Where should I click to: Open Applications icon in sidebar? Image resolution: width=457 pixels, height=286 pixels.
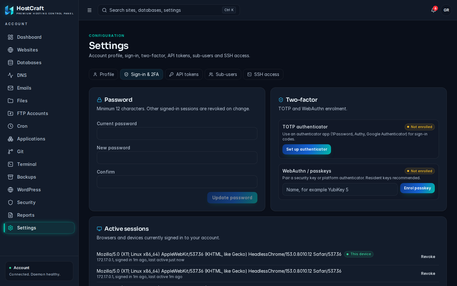point(10,139)
